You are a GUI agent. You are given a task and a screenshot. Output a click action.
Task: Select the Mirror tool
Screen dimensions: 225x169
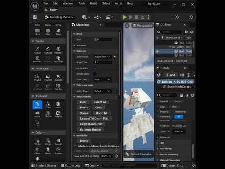[37, 114]
